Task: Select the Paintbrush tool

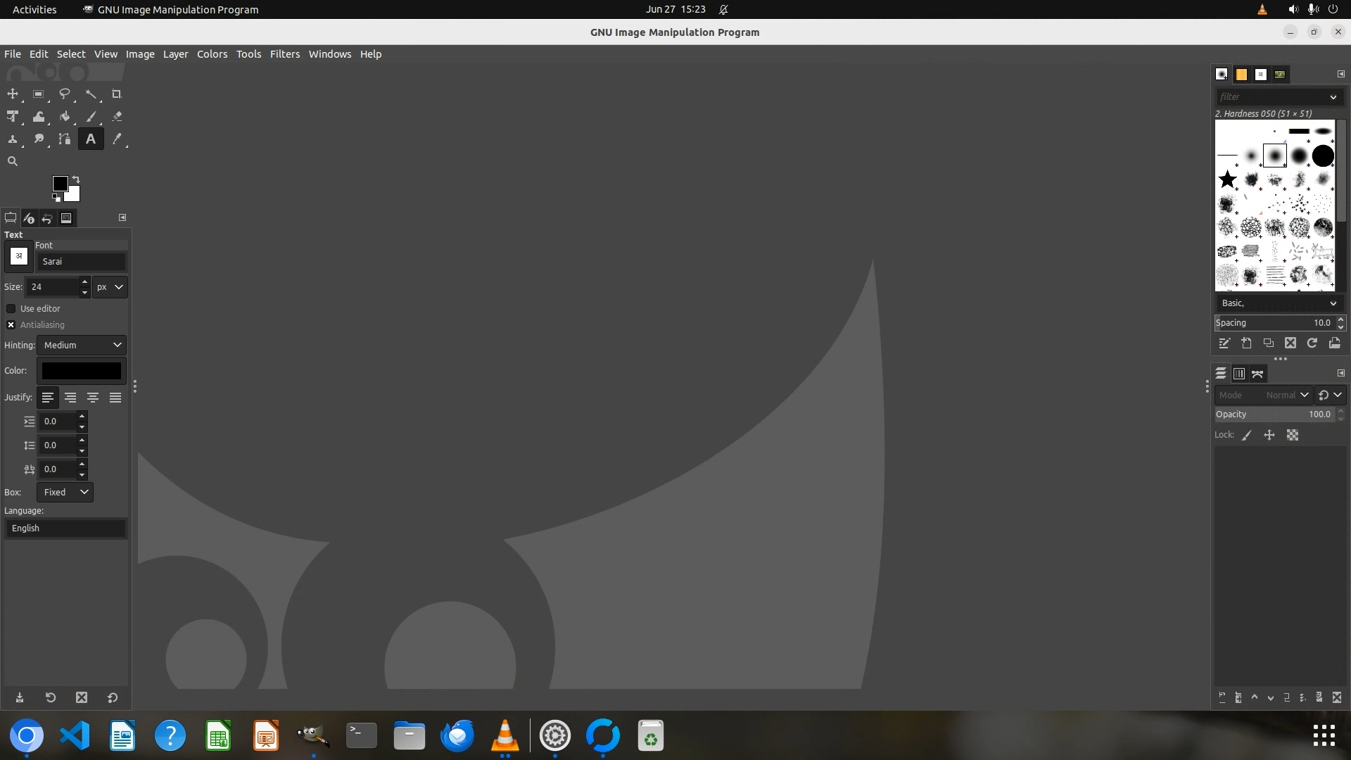Action: tap(91, 117)
